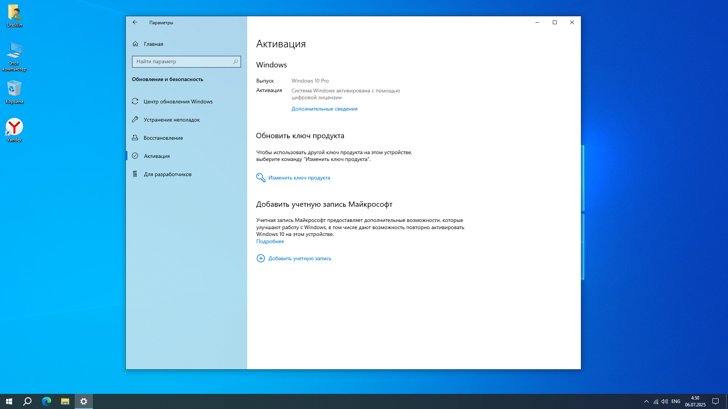728x409 pixels.
Task: Select Для разработчиков in sidebar
Action: pyautogui.click(x=167, y=174)
